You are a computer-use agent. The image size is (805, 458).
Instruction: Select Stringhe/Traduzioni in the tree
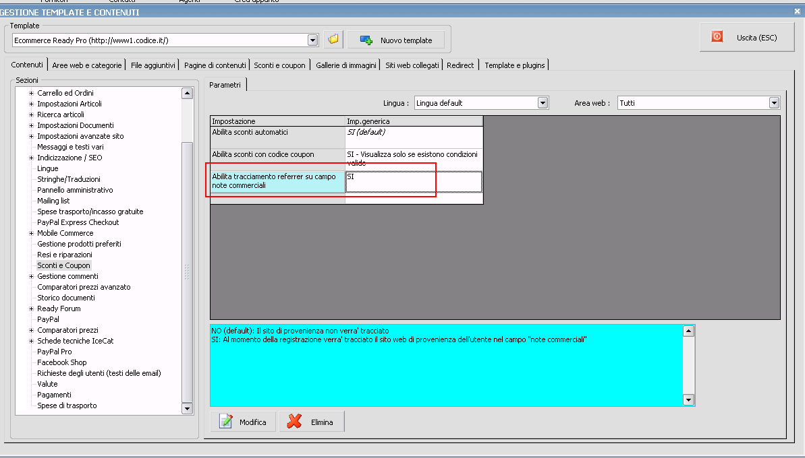pyautogui.click(x=69, y=179)
